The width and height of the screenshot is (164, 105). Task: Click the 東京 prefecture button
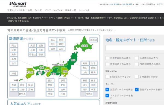85,89
